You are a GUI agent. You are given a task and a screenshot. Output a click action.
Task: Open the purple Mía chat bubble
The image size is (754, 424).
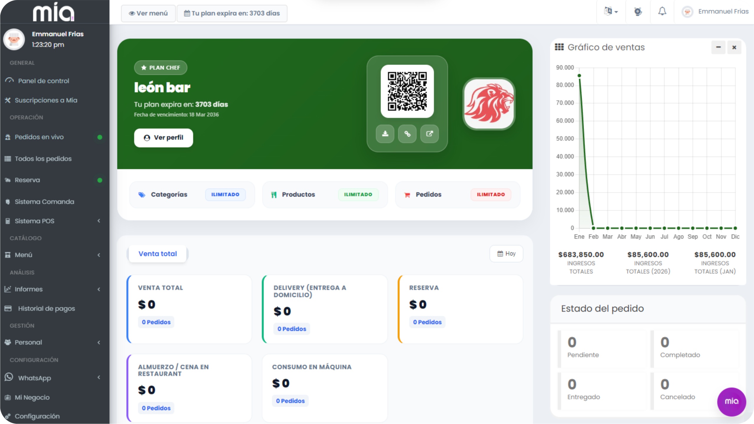tap(731, 401)
